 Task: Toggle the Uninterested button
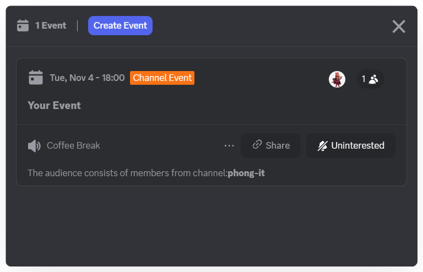point(351,145)
